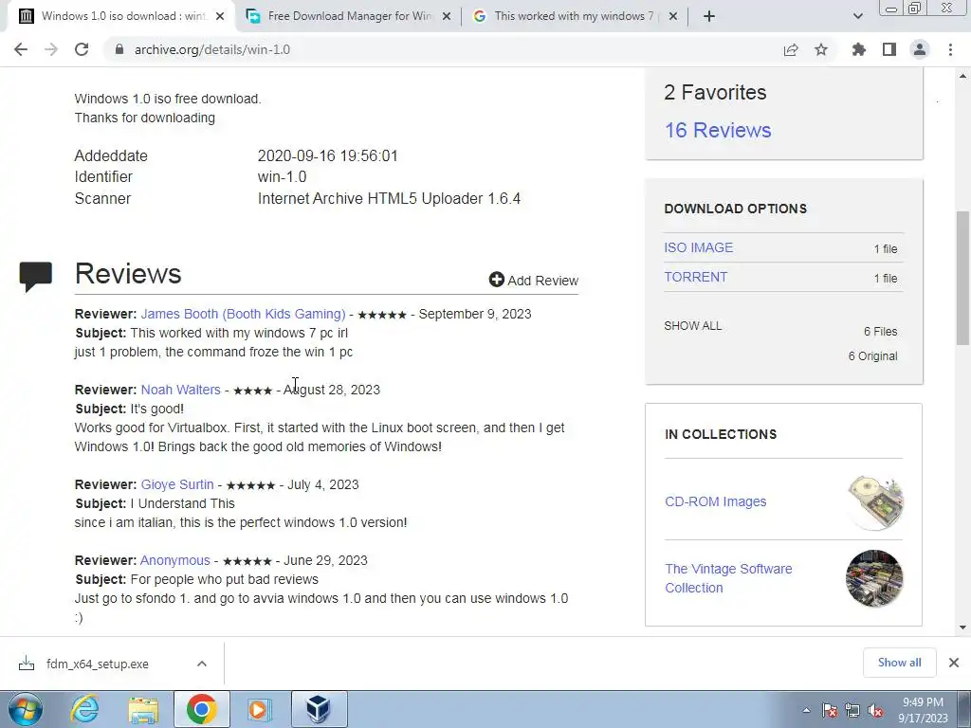Switch to the 'This worked with my windows 7' tab
The height and width of the screenshot is (728, 971).
[576, 17]
